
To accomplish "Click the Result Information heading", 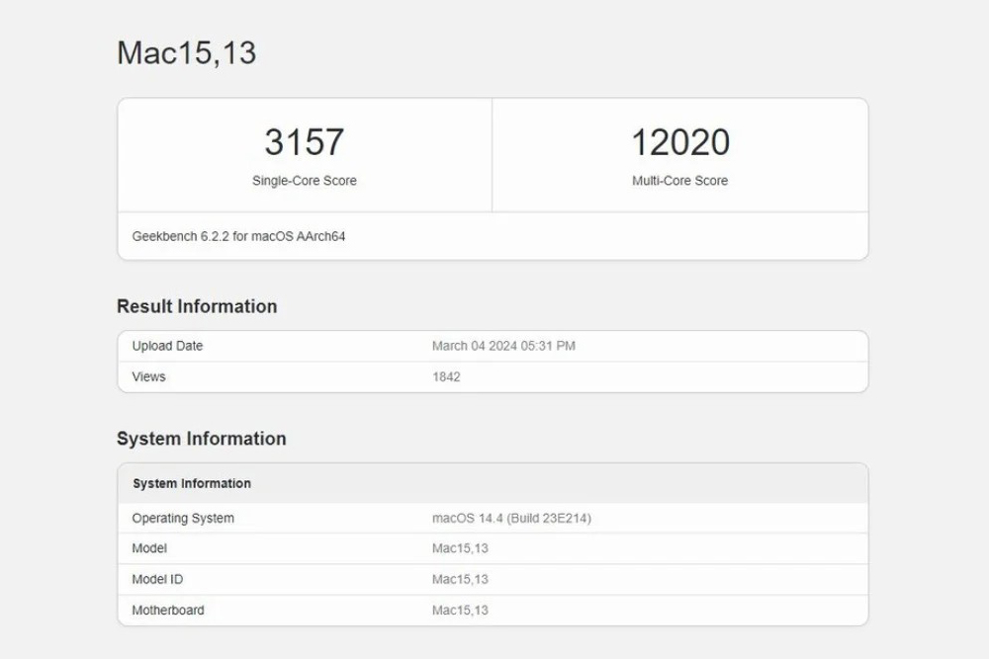I will coord(197,306).
